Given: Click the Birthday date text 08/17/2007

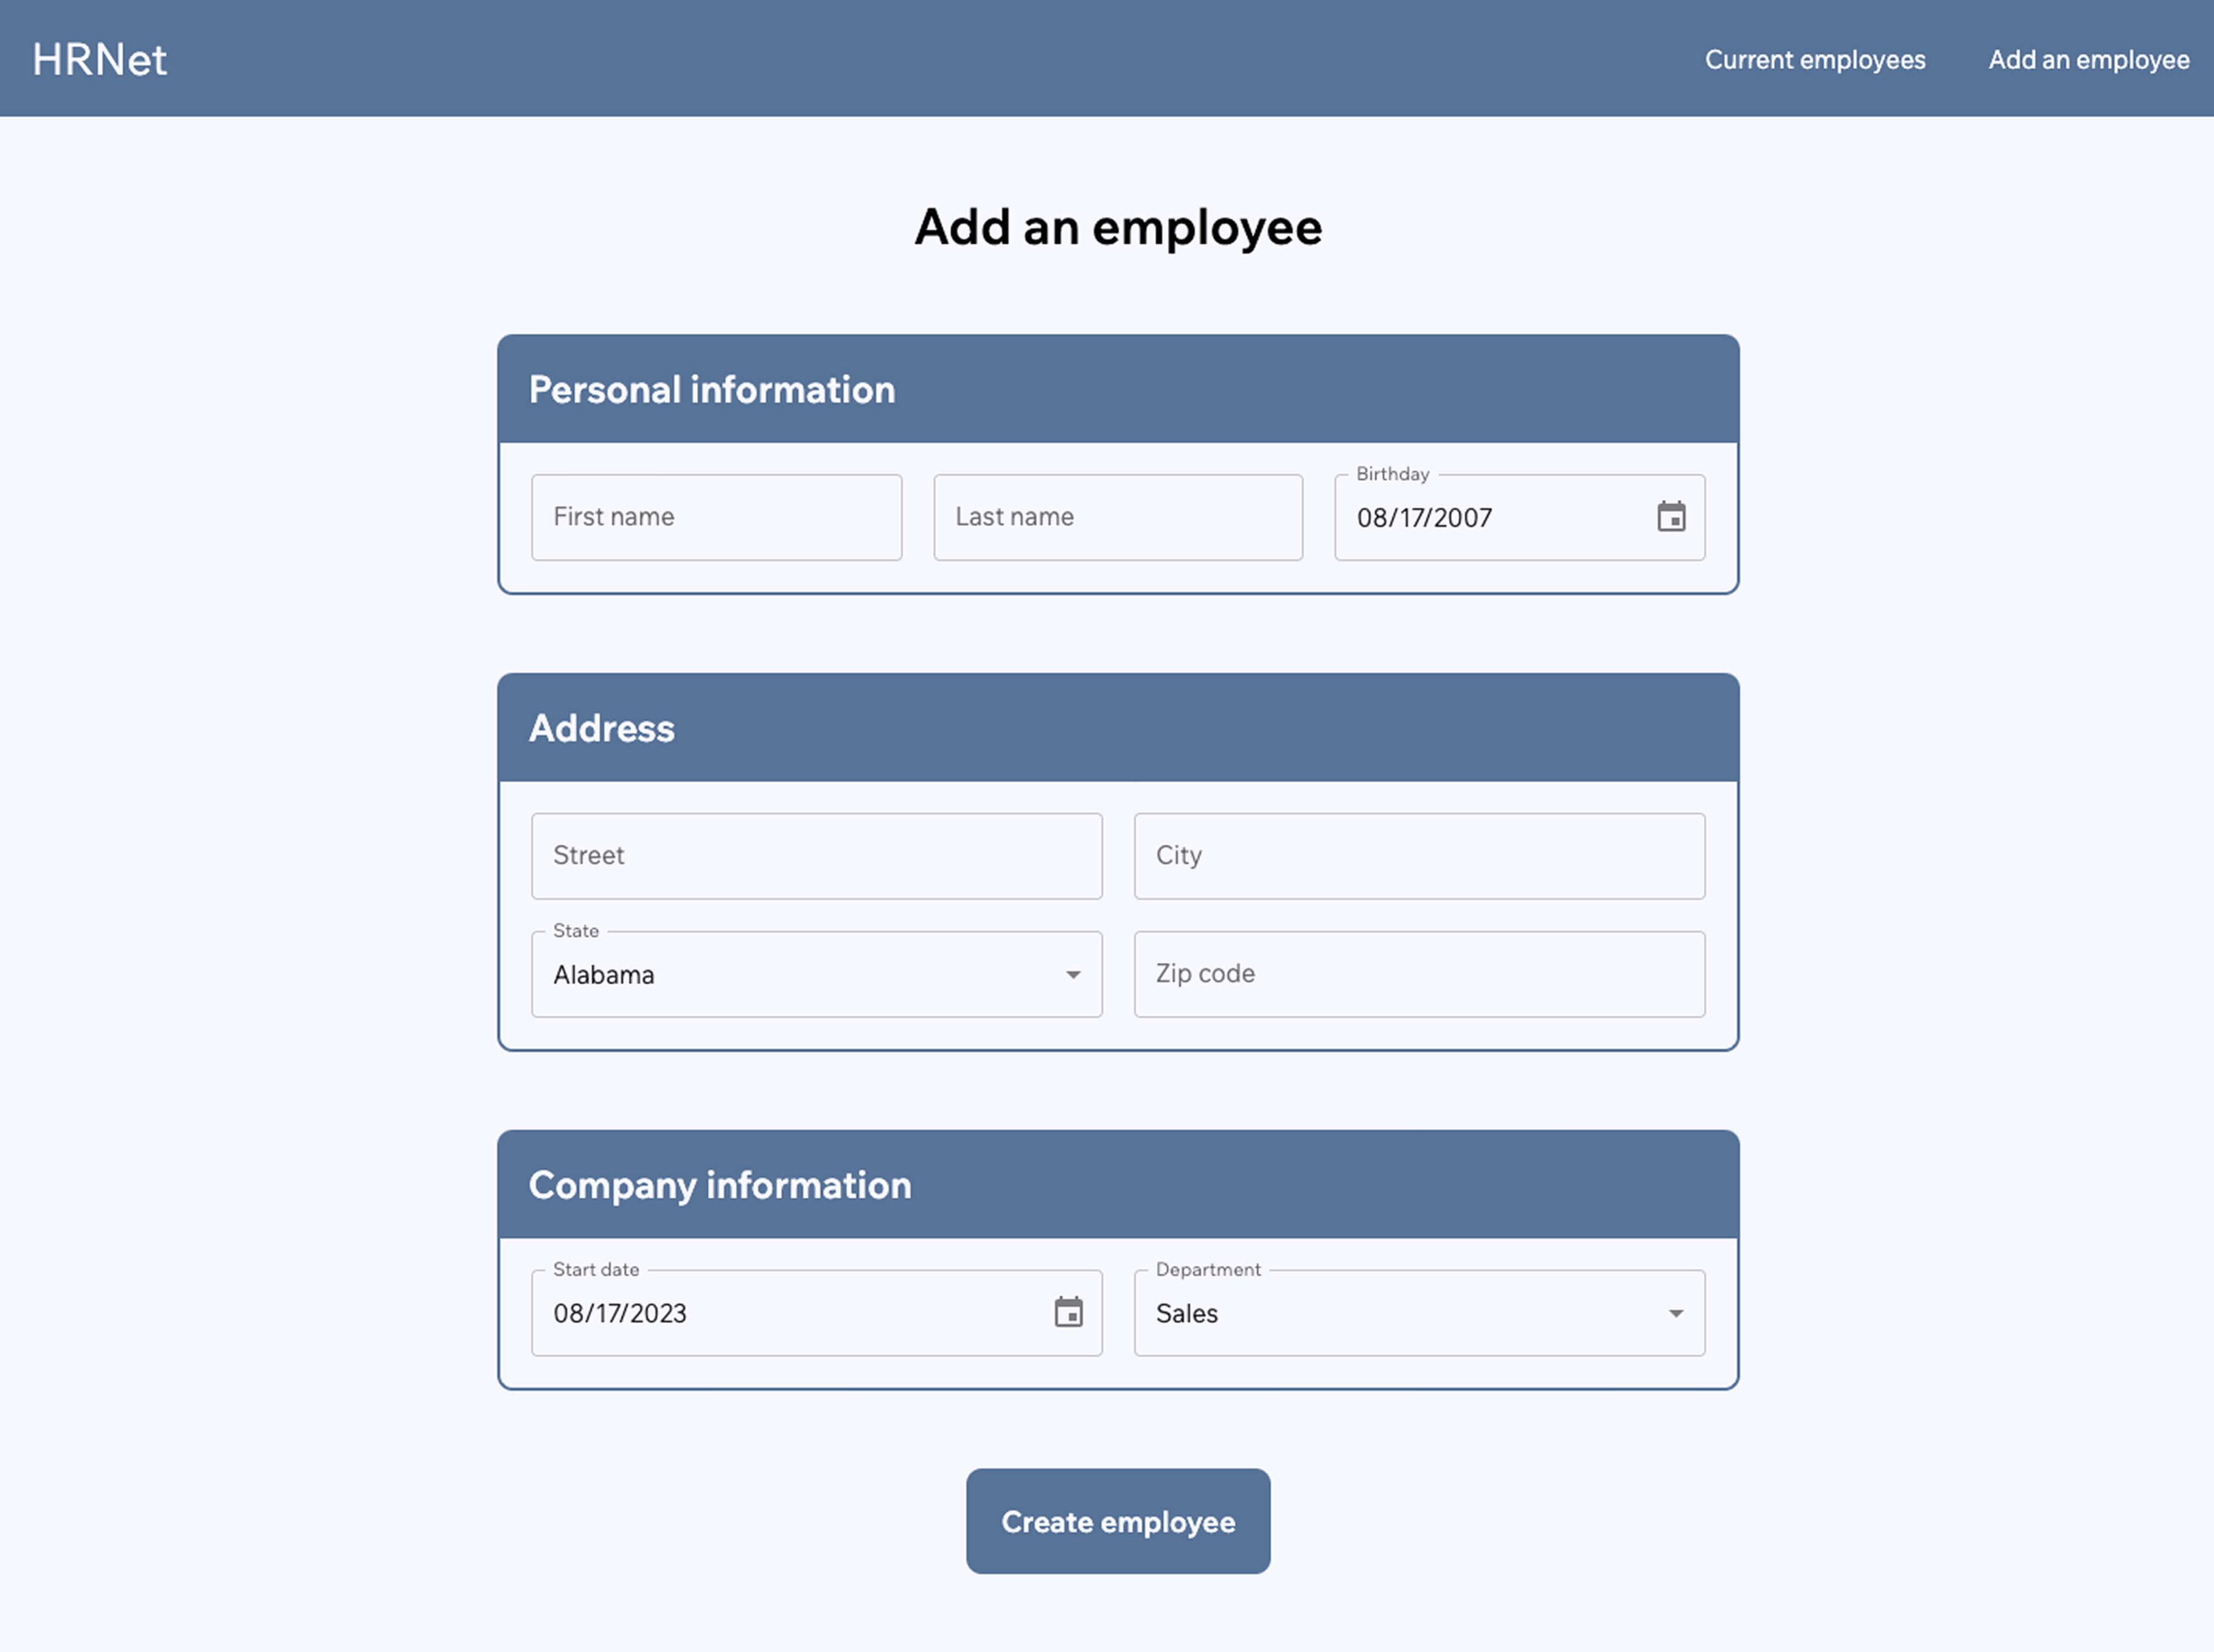Looking at the screenshot, I should point(1424,518).
